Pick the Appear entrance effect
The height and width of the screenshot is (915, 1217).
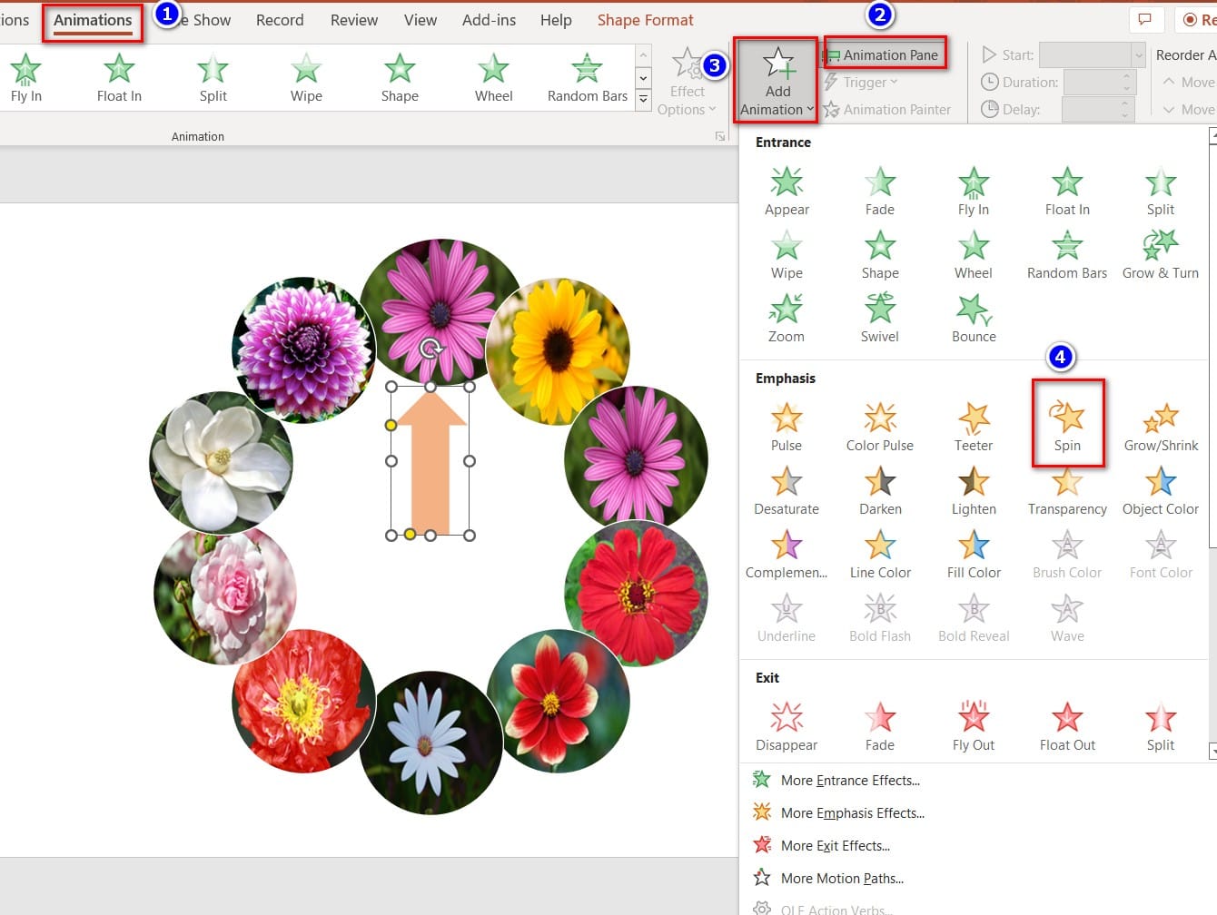[x=787, y=189]
